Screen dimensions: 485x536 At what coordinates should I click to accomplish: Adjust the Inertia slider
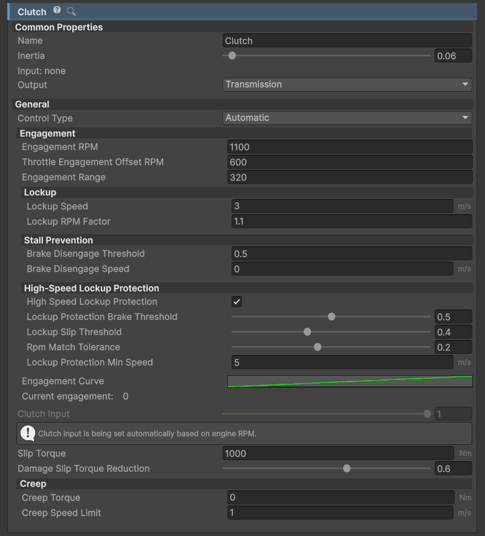(x=327, y=56)
